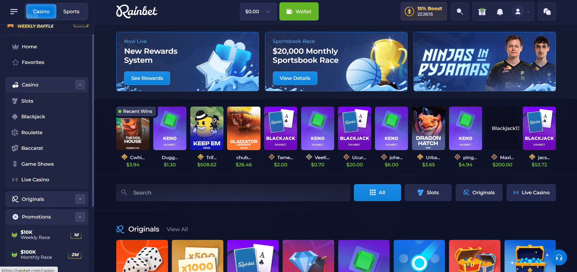
Task: Expand the Originals sidebar section
Action: [x=80, y=199]
